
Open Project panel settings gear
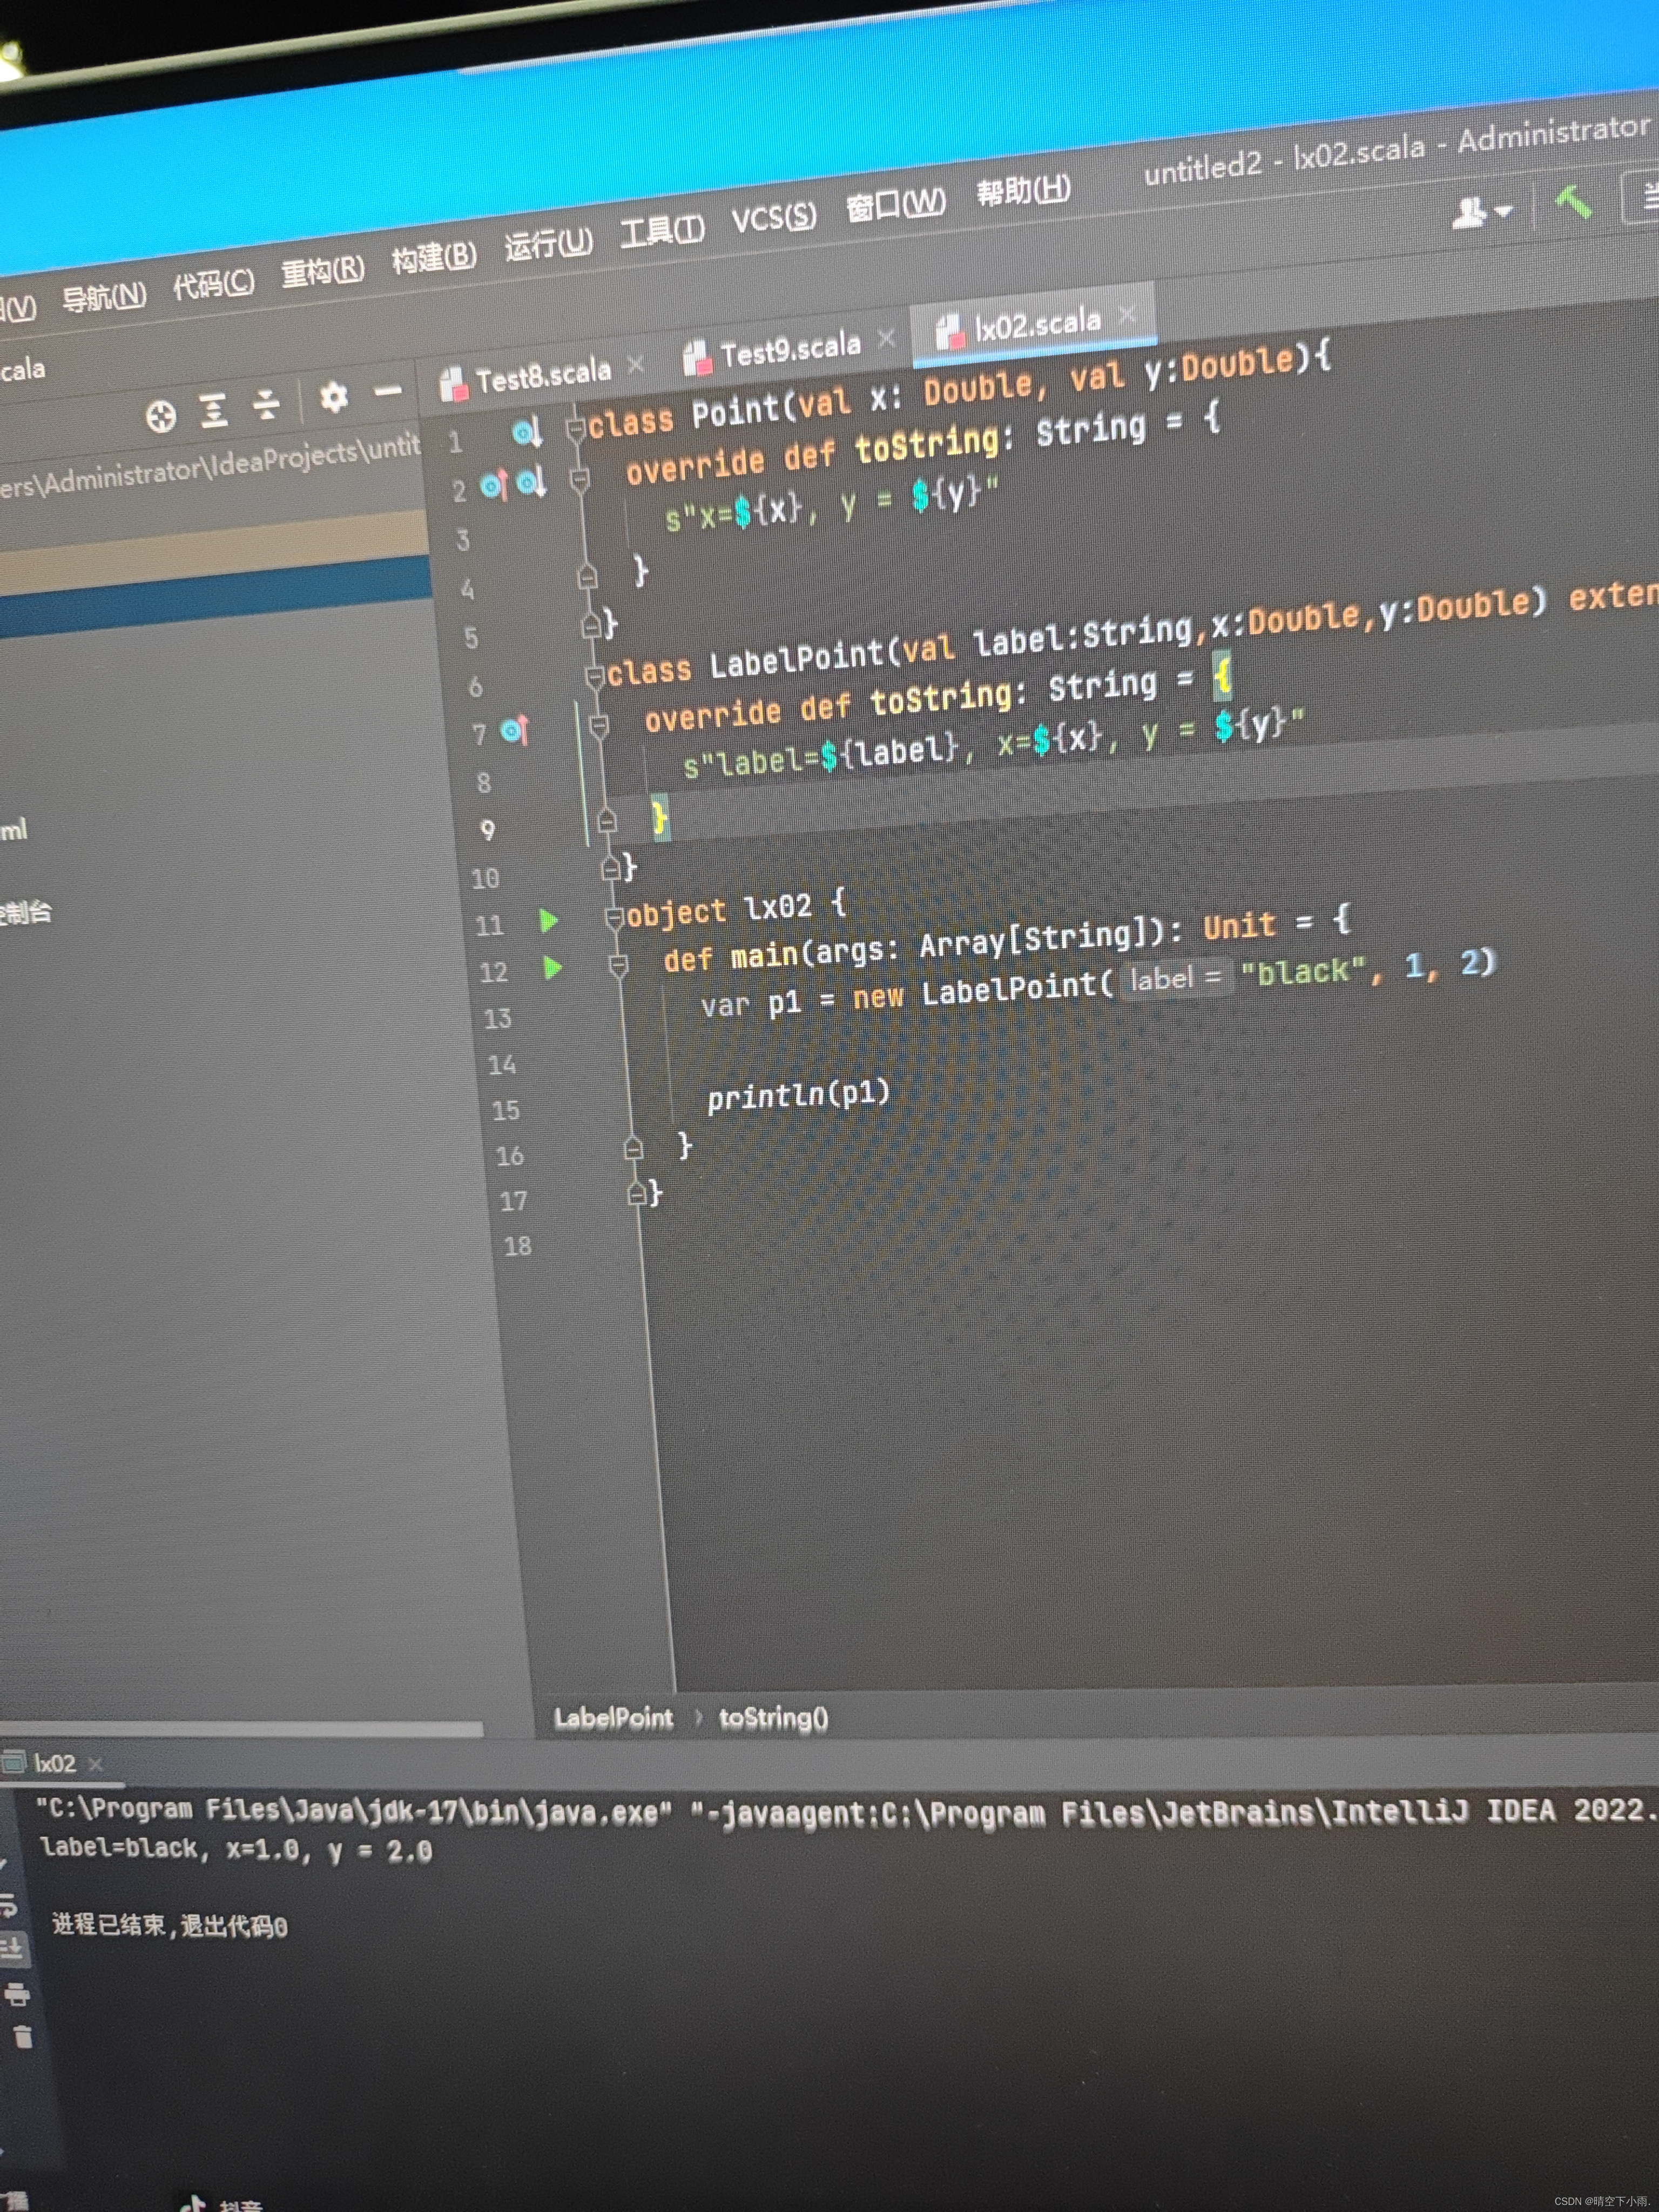tap(334, 397)
